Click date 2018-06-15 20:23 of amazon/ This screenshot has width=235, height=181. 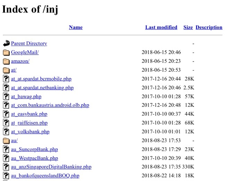click(161, 61)
